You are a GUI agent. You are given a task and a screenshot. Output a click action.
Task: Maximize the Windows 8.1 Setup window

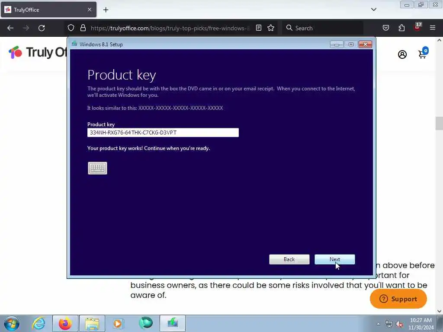[351, 45]
